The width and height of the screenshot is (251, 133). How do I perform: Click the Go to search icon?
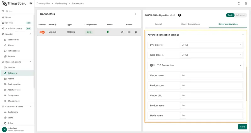pos(3,11)
